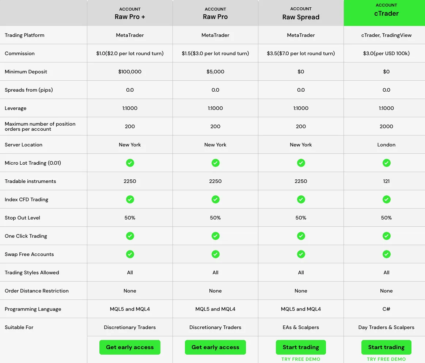Select the Raw Pro + account header
This screenshot has width=425, height=363.
tap(130, 13)
